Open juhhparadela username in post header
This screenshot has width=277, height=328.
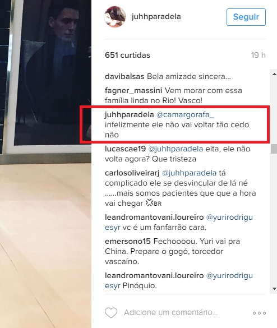(x=156, y=16)
